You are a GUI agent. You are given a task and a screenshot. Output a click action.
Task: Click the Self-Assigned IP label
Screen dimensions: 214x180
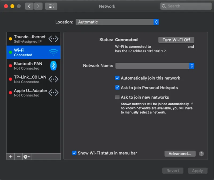[x=28, y=41]
